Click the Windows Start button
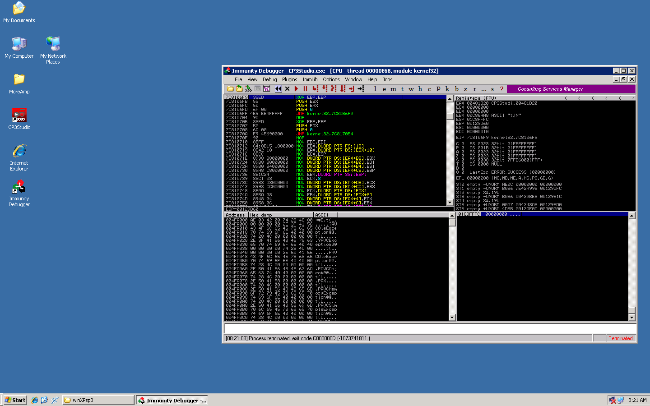 point(15,400)
